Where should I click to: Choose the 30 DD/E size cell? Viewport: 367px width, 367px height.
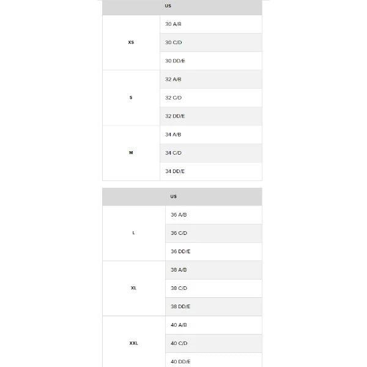tap(175, 61)
